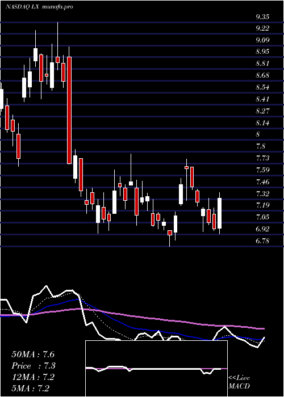
Task: Click the 7.8 price axis label
Action: click(260, 146)
